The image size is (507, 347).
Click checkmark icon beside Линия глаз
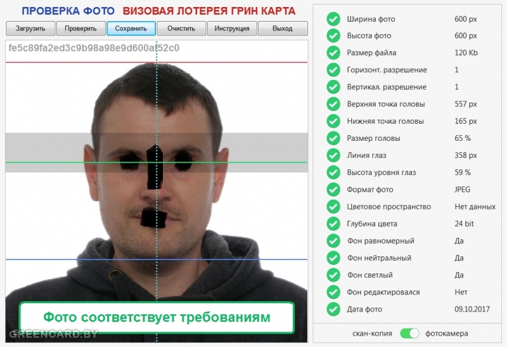(x=333, y=155)
